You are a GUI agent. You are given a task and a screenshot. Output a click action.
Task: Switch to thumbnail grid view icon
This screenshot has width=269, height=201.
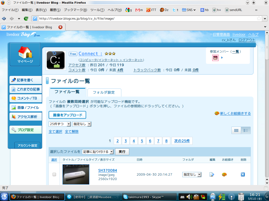pos(236,130)
